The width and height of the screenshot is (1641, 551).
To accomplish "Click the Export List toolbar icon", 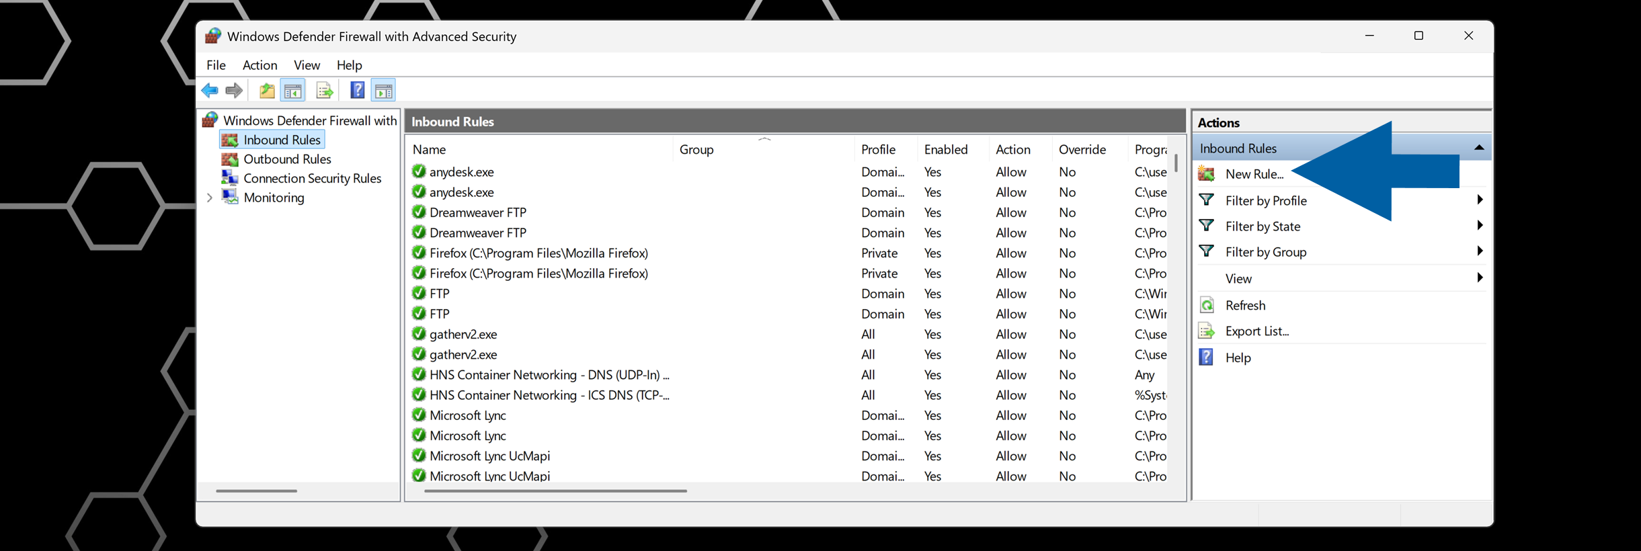I will [325, 90].
